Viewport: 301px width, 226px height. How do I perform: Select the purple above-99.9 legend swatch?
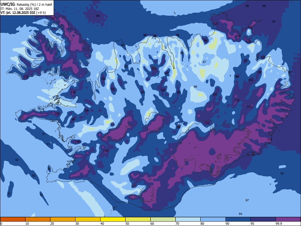(288, 219)
